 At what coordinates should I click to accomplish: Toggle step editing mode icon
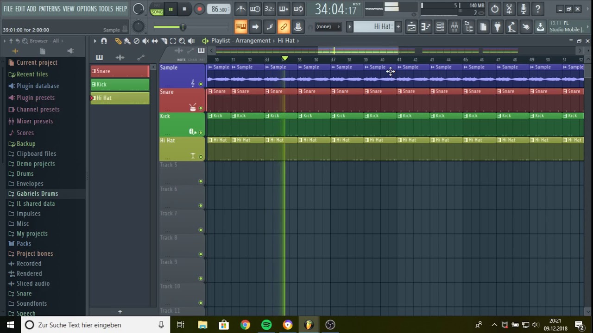click(x=269, y=27)
